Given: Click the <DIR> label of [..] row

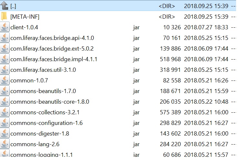Looking at the screenshot, I should point(167,6).
